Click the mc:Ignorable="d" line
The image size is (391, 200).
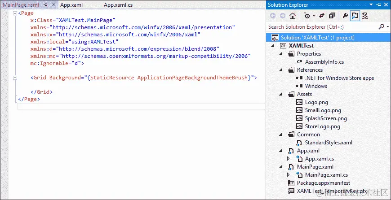coord(58,63)
